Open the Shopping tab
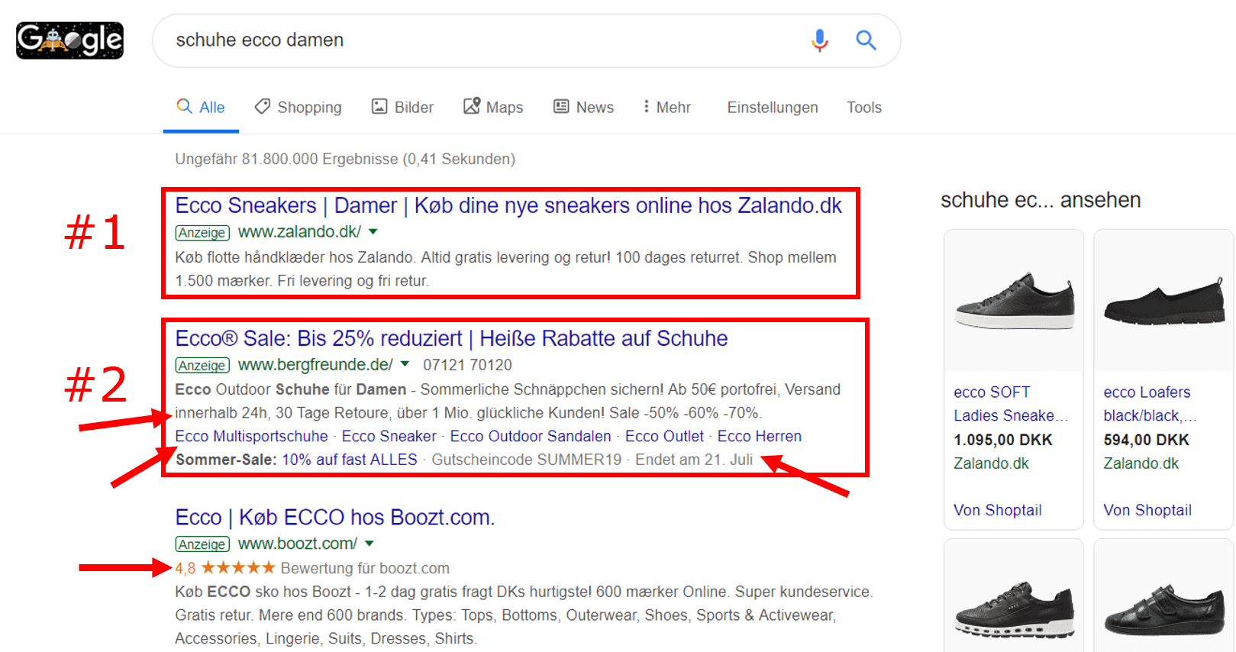 point(299,108)
